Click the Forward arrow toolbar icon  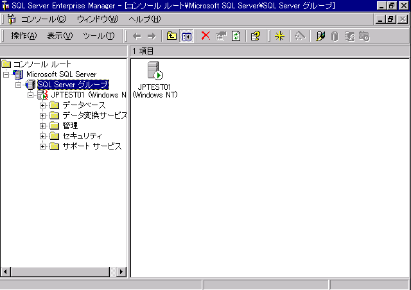coord(152,36)
